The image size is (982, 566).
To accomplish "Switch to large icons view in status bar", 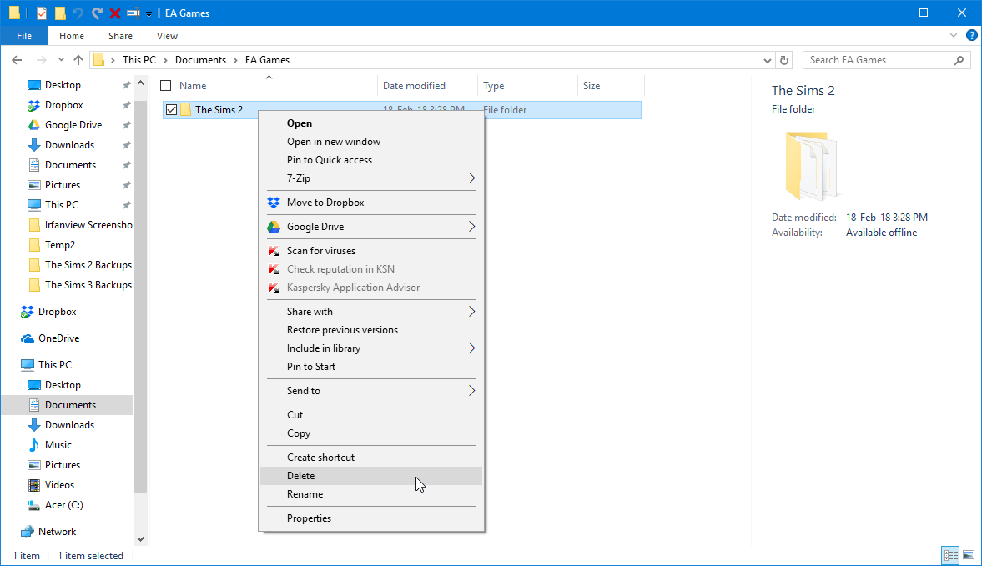I will click(x=969, y=555).
